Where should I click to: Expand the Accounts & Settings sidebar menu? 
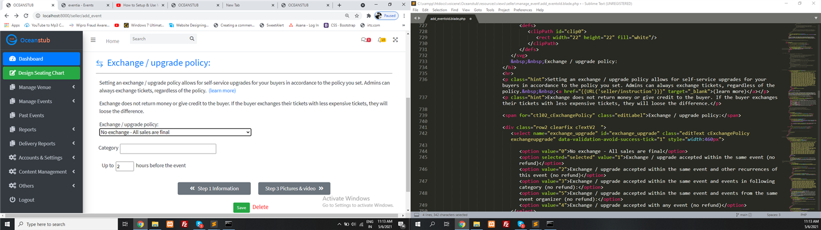(41, 158)
